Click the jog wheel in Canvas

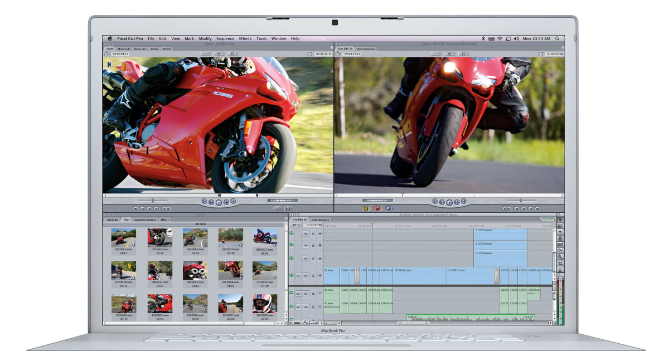377,200
